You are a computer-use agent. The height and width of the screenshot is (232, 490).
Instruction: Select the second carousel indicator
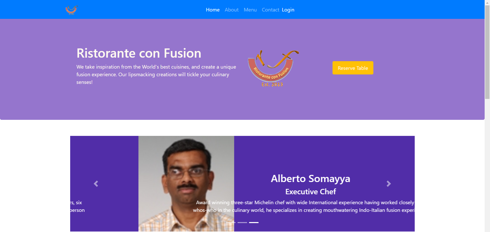pos(242,223)
